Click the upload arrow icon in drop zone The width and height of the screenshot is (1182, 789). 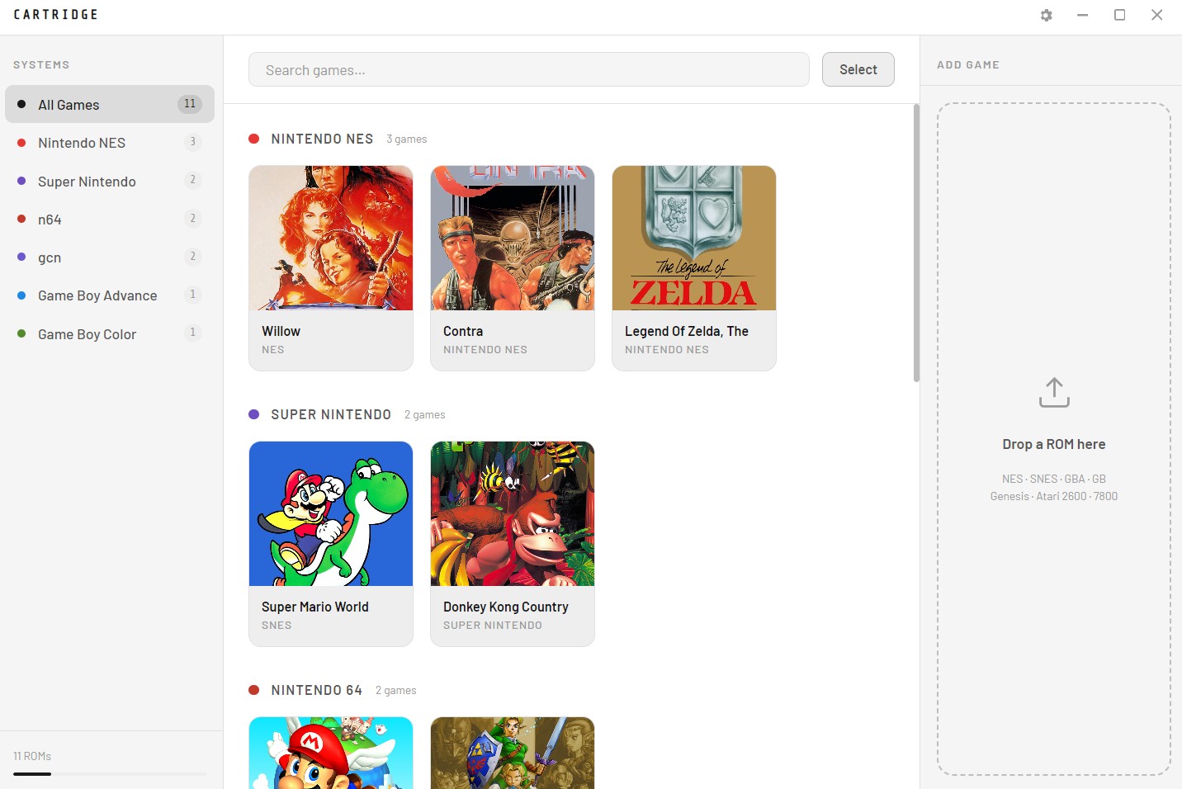point(1054,393)
